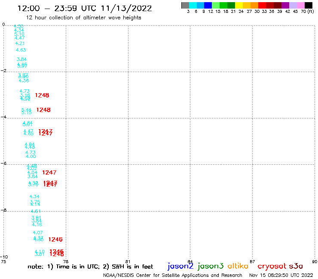Click the green 'jason3' legend label
The image size is (318, 279).
[x=211, y=266]
